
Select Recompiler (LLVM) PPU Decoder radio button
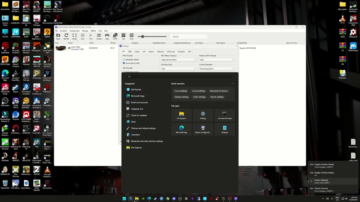pos(124,63)
